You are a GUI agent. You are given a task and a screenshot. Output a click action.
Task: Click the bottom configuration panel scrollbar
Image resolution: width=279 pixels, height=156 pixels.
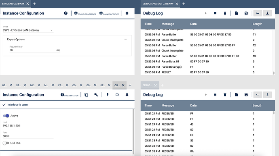tap(133, 132)
